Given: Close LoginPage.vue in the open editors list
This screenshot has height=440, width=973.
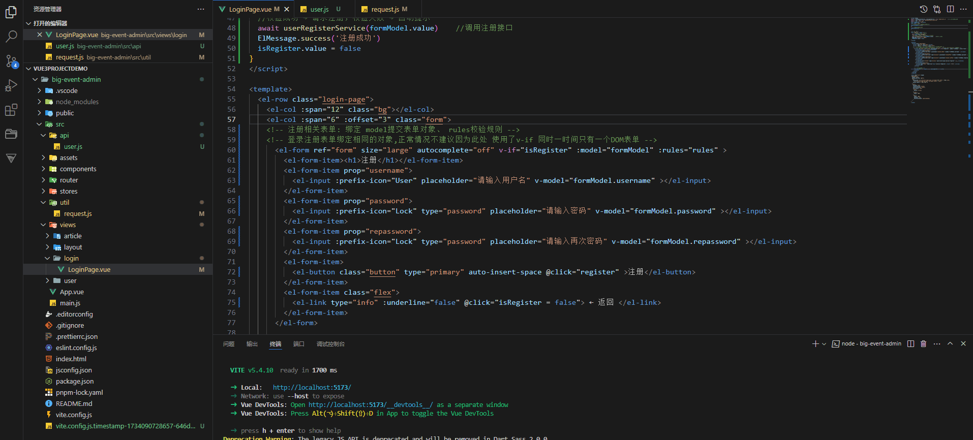Looking at the screenshot, I should [40, 35].
